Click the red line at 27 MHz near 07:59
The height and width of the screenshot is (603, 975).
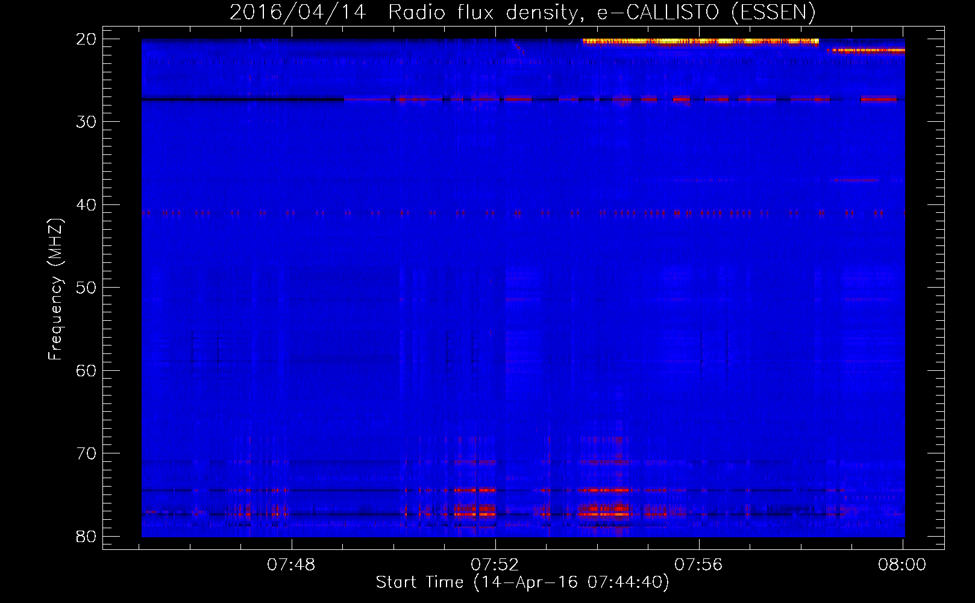[x=879, y=99]
